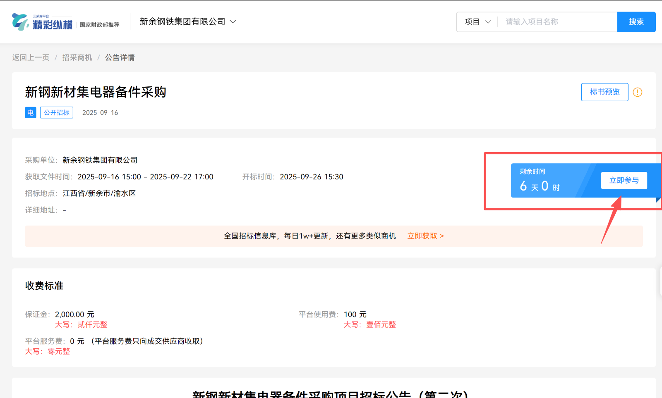This screenshot has height=398, width=662.
Task: Click the 标书预览 button
Action: point(604,92)
